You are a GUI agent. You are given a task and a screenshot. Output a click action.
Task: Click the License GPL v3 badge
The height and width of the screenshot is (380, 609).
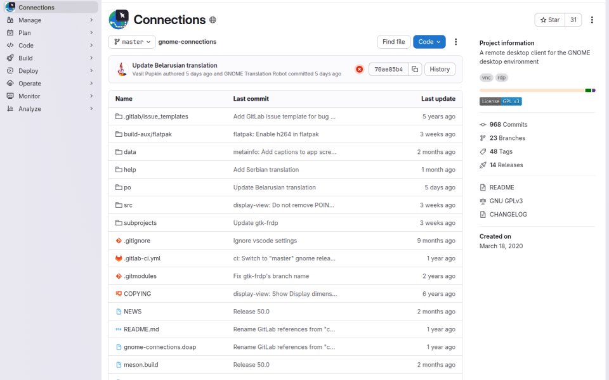(501, 101)
